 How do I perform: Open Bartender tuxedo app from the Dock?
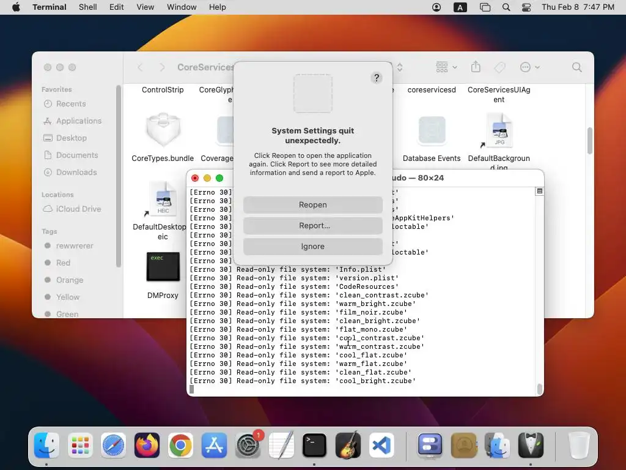531,445
